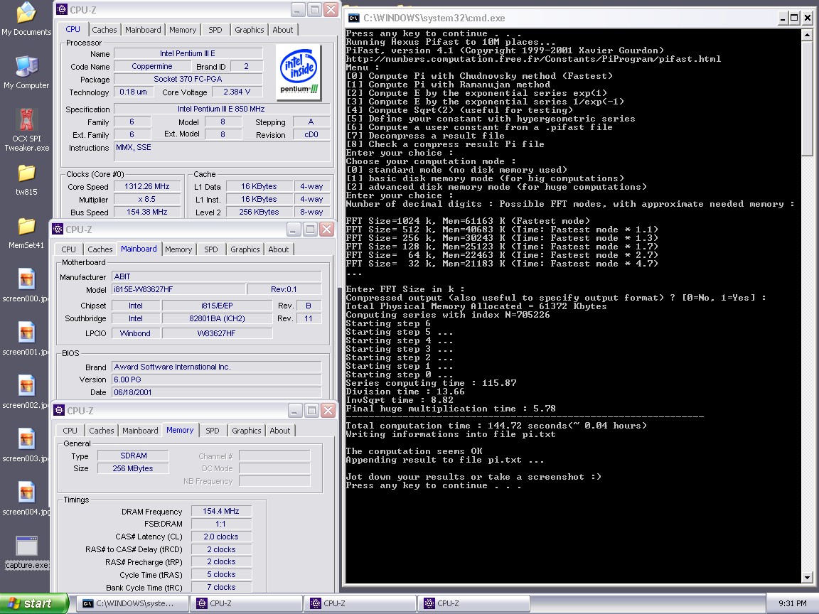This screenshot has height=614, width=819.
Task: Open the Graphics tab in the top CPU-Z window
Action: coord(249,30)
